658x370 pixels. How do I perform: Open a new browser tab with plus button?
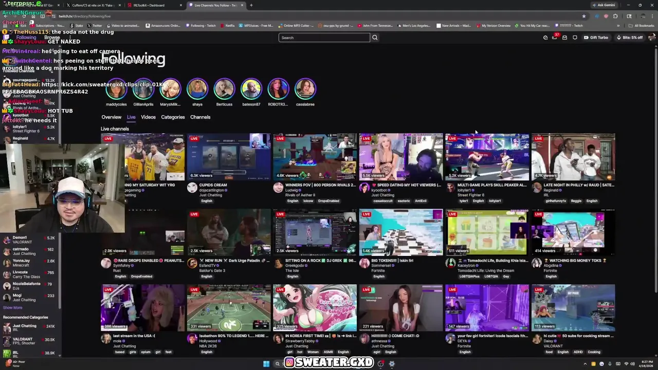pyautogui.click(x=251, y=5)
